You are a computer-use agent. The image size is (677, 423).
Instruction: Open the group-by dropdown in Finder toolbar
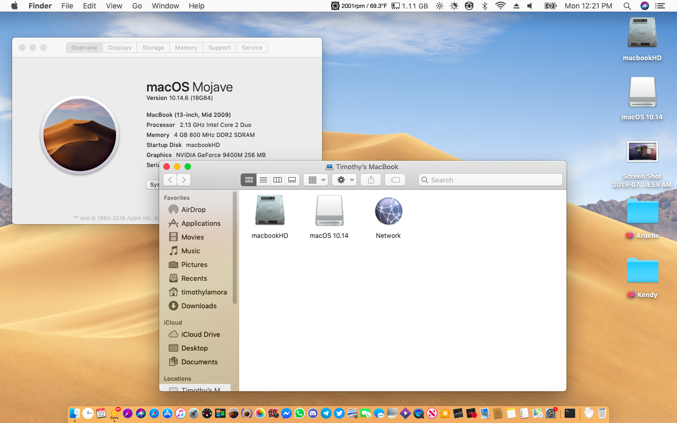pos(316,180)
